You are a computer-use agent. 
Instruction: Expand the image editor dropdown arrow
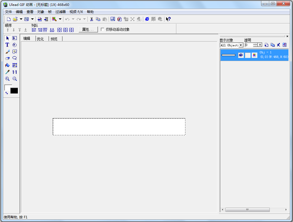tap(60, 19)
